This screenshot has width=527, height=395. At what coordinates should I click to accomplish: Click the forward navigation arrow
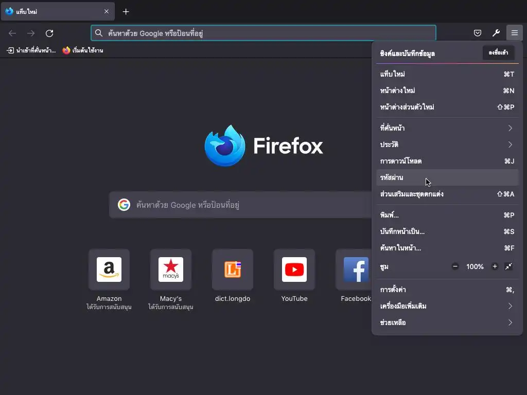(31, 33)
